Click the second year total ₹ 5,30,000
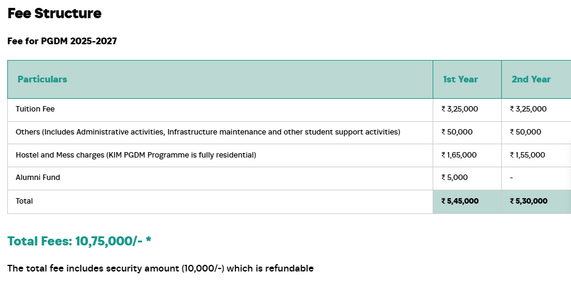This screenshot has height=283, width=571. (529, 201)
